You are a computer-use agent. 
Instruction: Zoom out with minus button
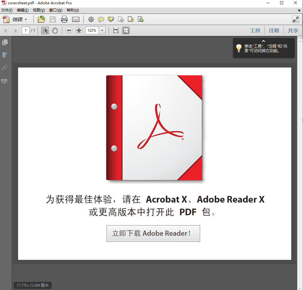69,30
